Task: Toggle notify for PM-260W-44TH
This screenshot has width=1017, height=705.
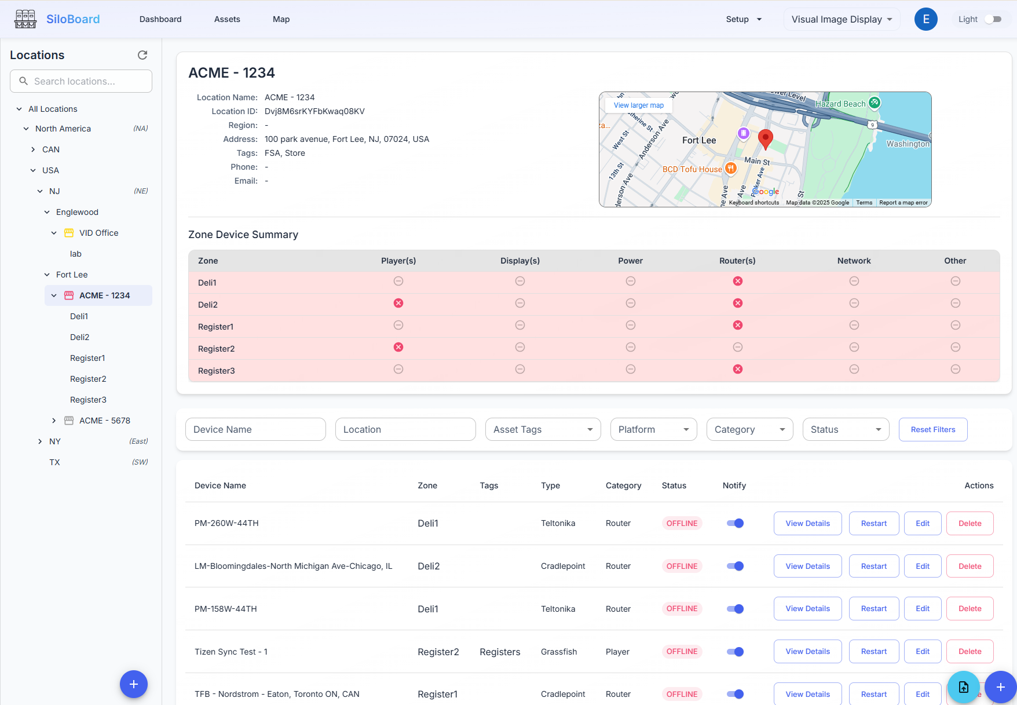Action: pyautogui.click(x=735, y=523)
